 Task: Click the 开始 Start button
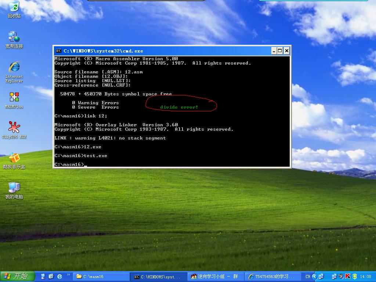(x=17, y=276)
